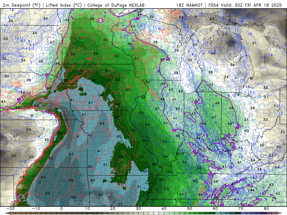Click the '50' tick label on the color scale
Viewport: 287px width, 215px height.
pos(190,209)
